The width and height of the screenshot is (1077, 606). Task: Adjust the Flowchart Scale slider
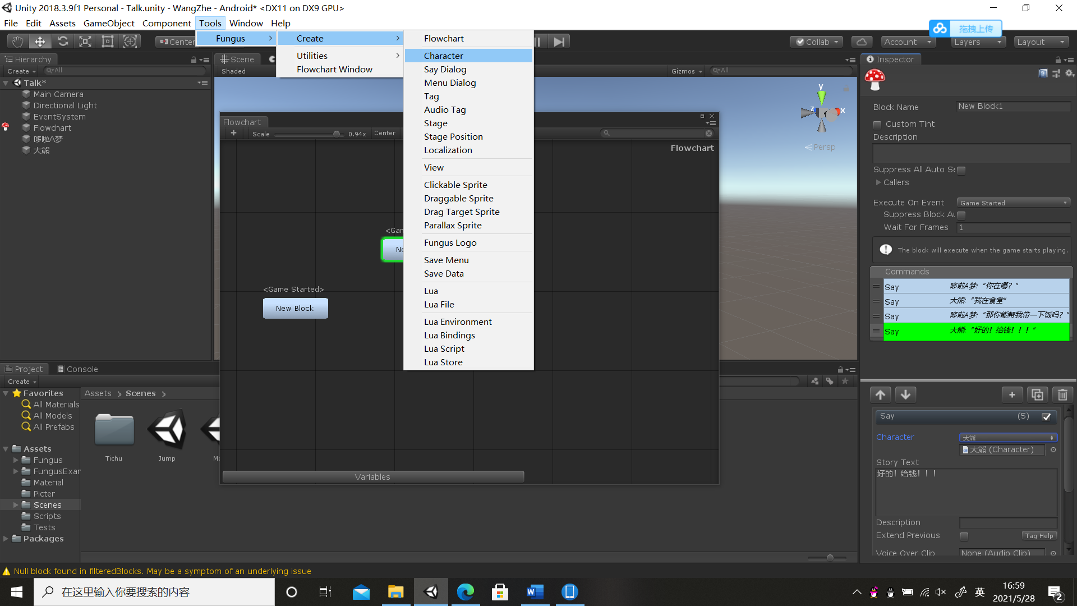(x=336, y=134)
